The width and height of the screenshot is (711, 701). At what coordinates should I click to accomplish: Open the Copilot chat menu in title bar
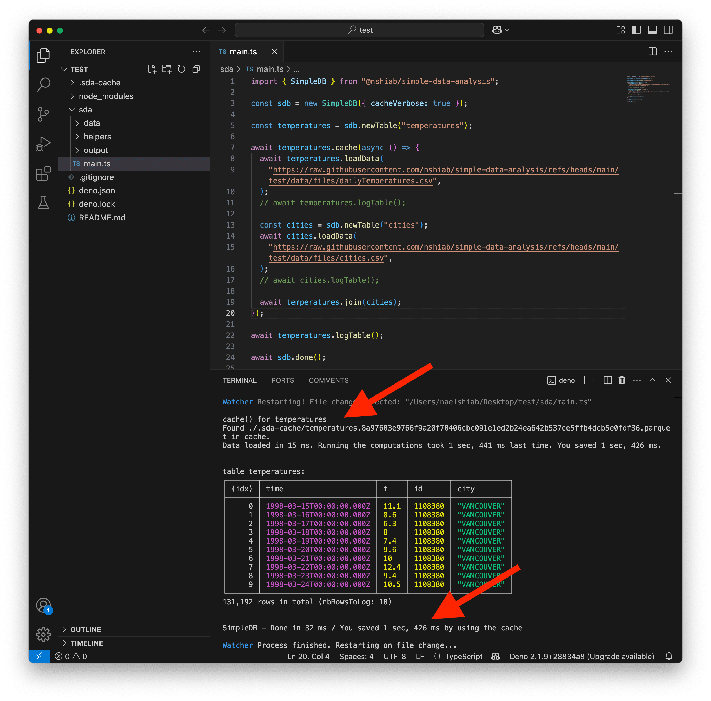(x=501, y=30)
